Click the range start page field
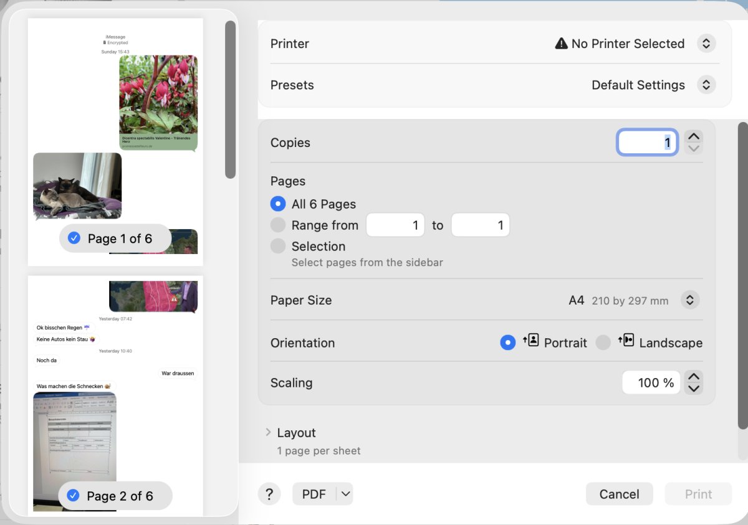 tap(395, 225)
